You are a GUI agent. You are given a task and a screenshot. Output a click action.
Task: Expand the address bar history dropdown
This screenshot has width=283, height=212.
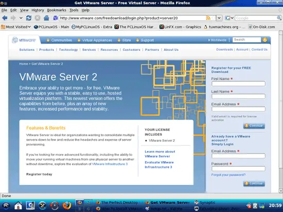pyautogui.click(x=219, y=18)
